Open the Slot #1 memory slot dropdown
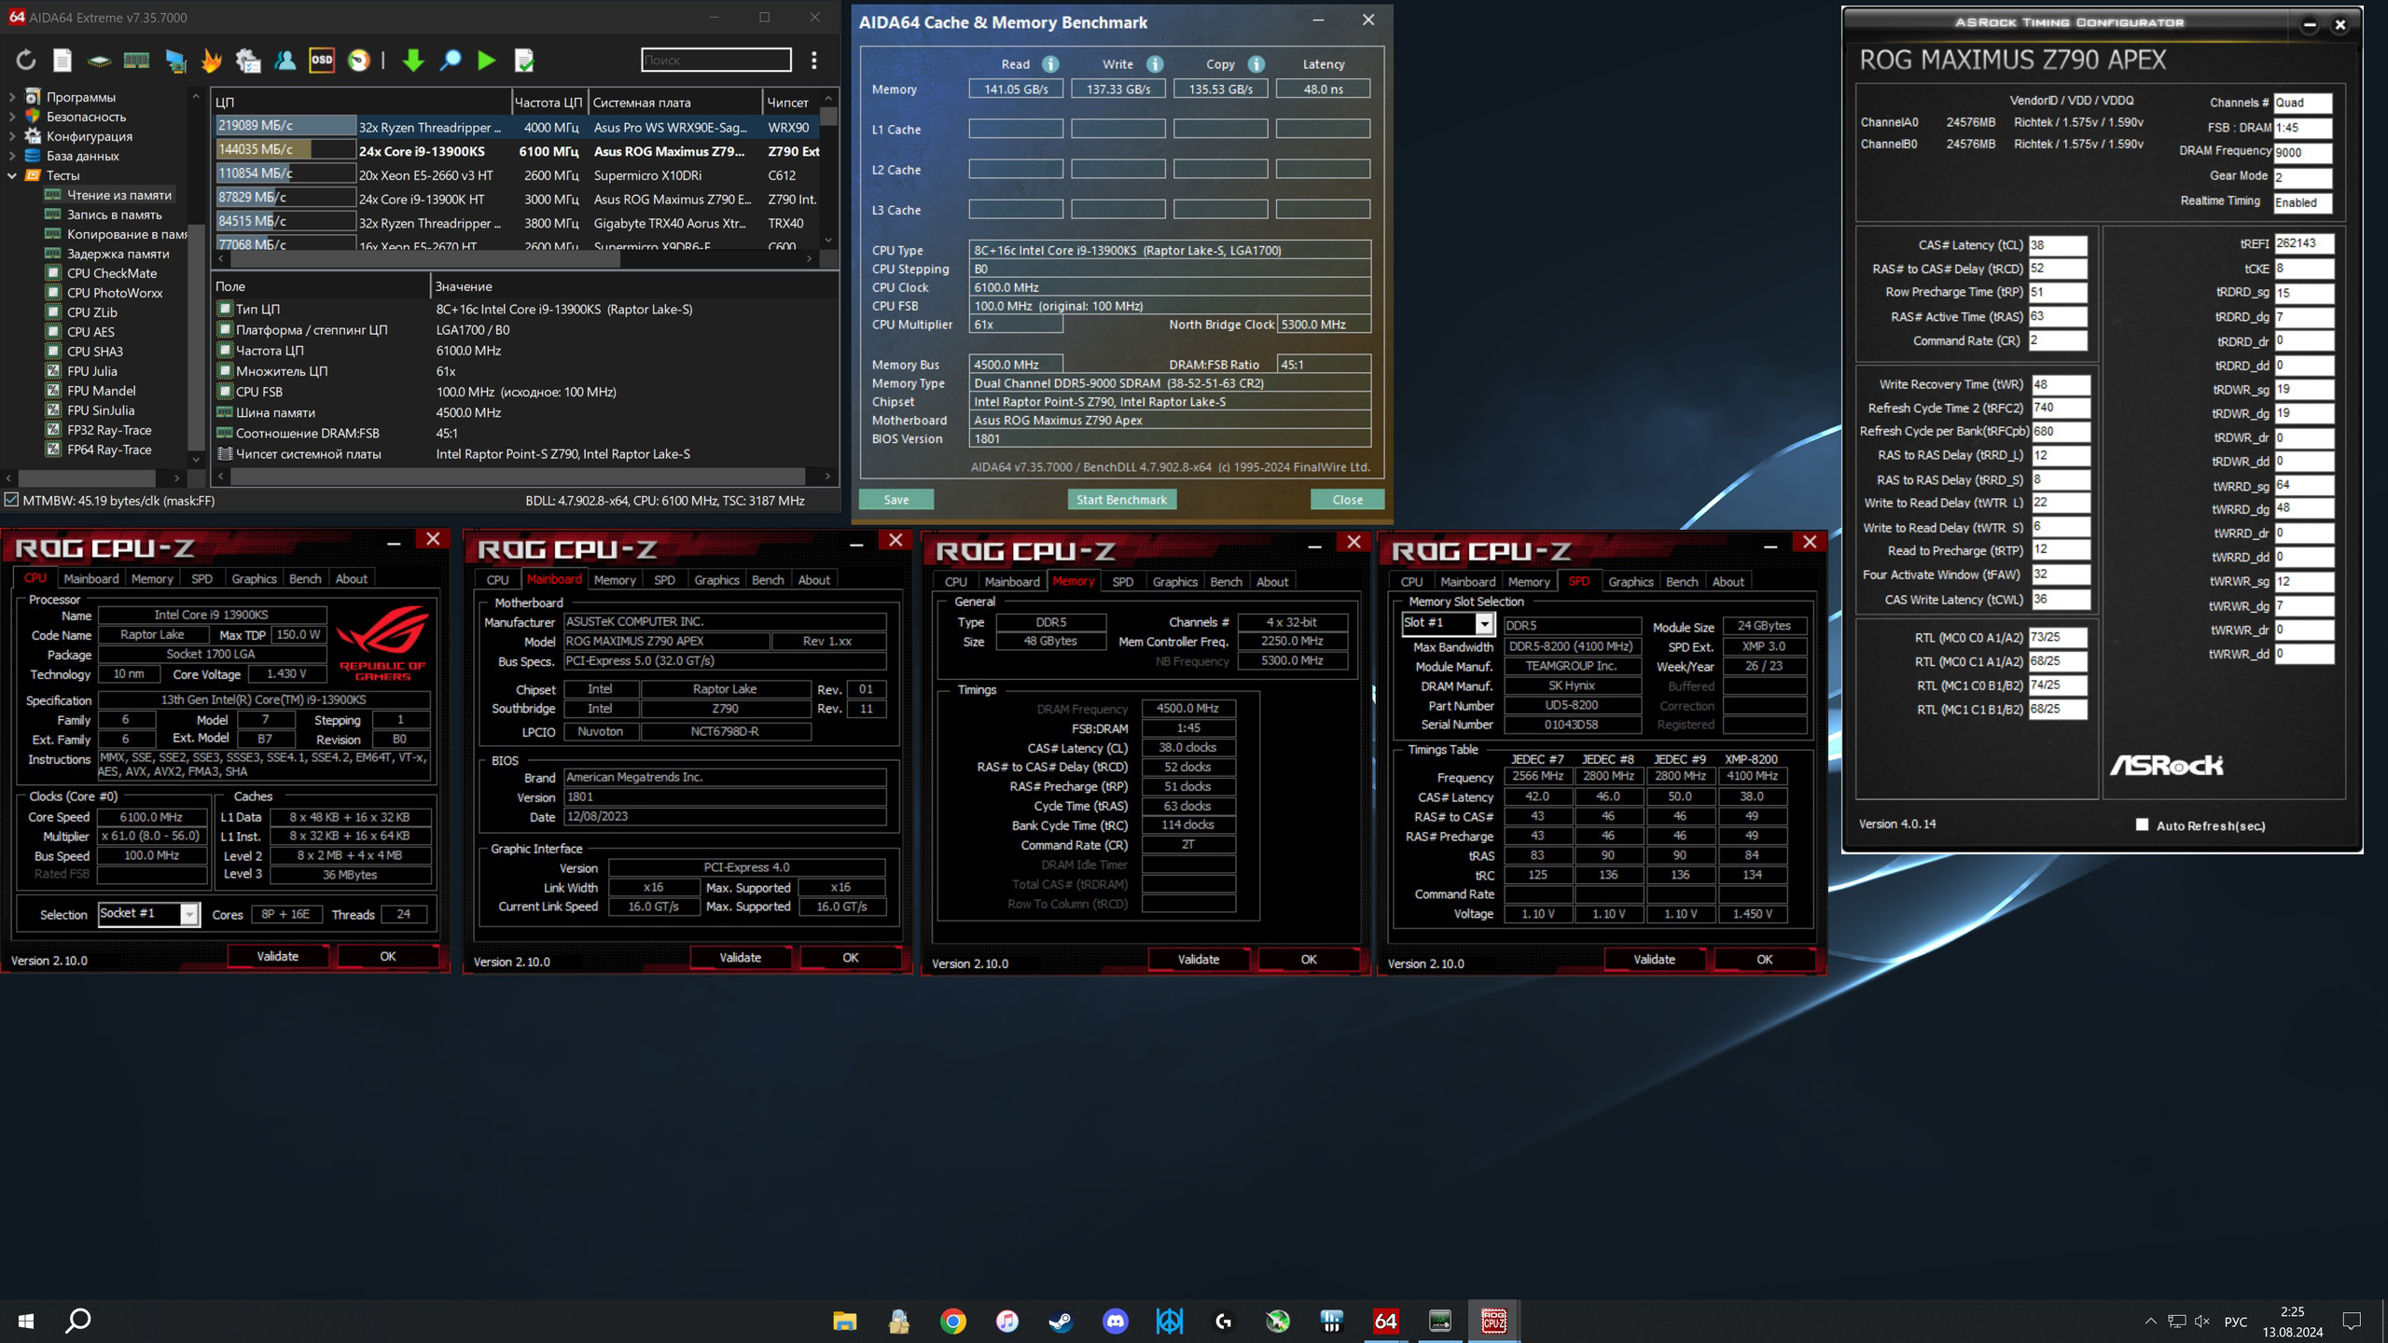This screenshot has height=1343, width=2388. pyautogui.click(x=1483, y=623)
